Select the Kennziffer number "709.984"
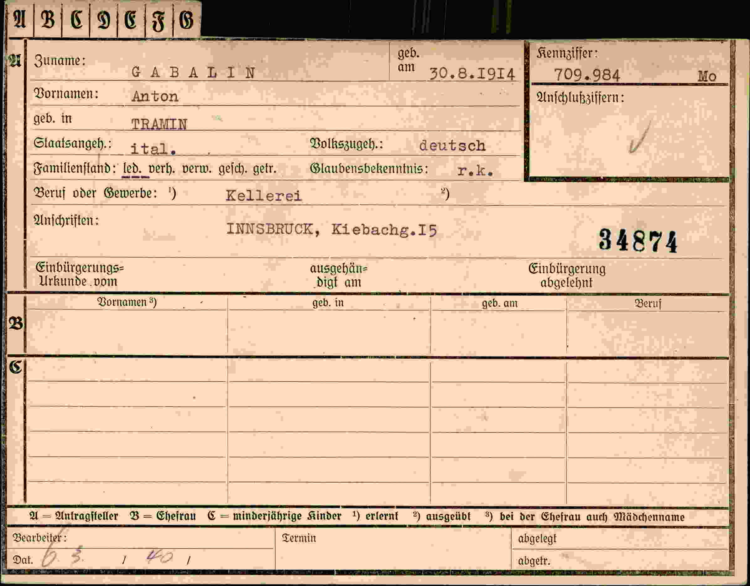Viewport: 750px width, 586px height. [x=587, y=75]
